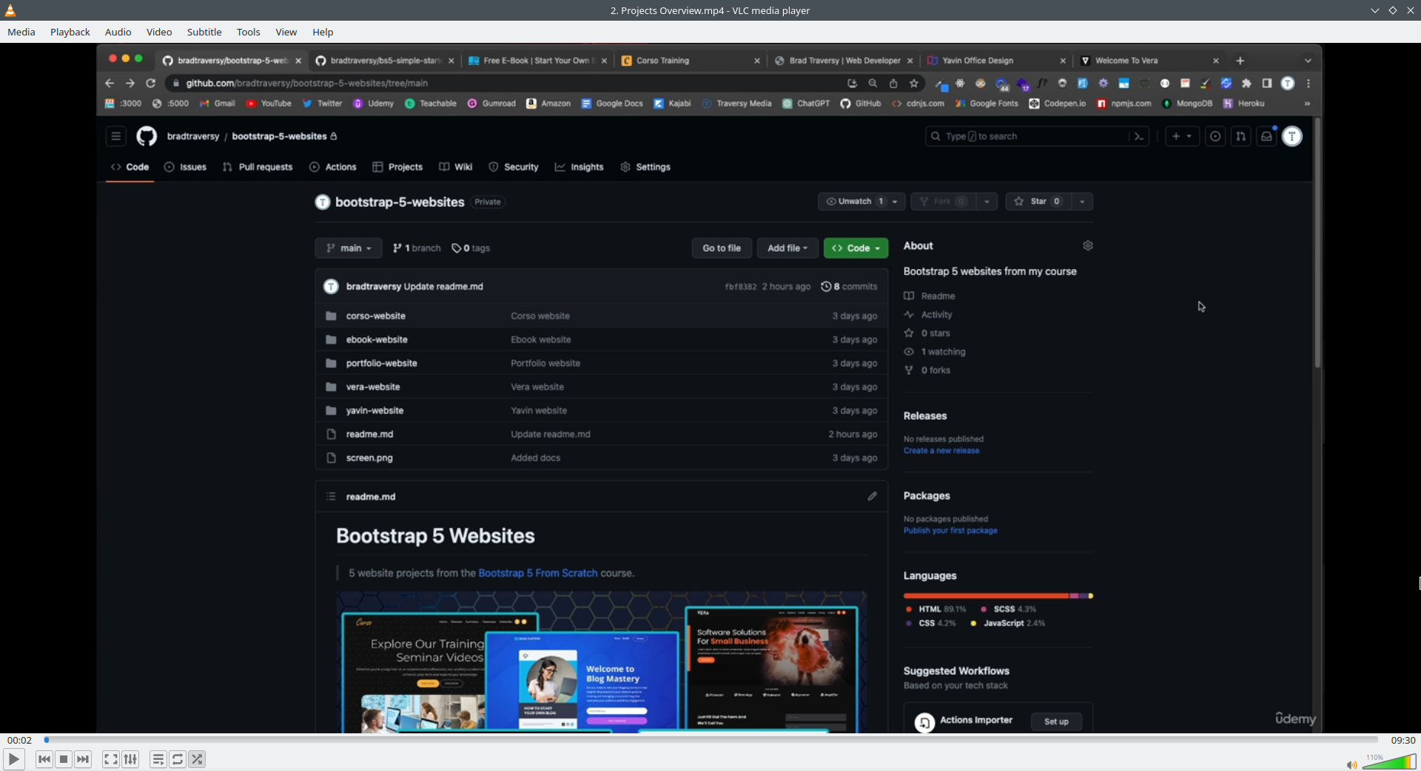Toggle the total time 09:30 display
This screenshot has height=771, width=1421.
click(1402, 740)
